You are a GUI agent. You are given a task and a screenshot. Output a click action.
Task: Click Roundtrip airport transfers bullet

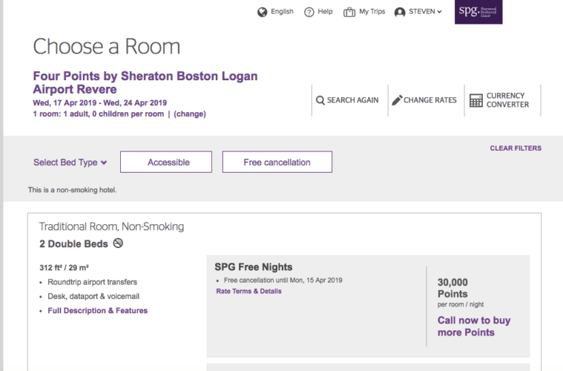92,282
